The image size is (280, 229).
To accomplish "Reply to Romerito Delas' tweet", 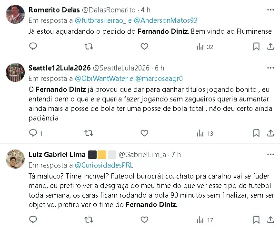I will point(33,46).
